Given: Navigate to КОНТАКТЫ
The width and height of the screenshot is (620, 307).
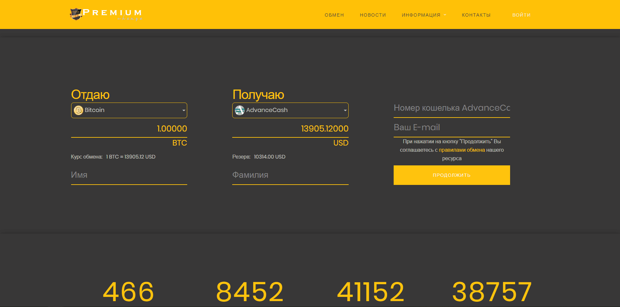Looking at the screenshot, I should click(x=476, y=15).
